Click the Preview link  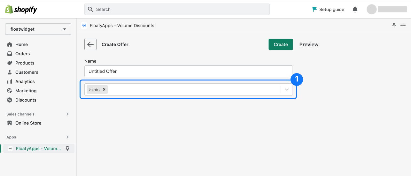pyautogui.click(x=309, y=44)
